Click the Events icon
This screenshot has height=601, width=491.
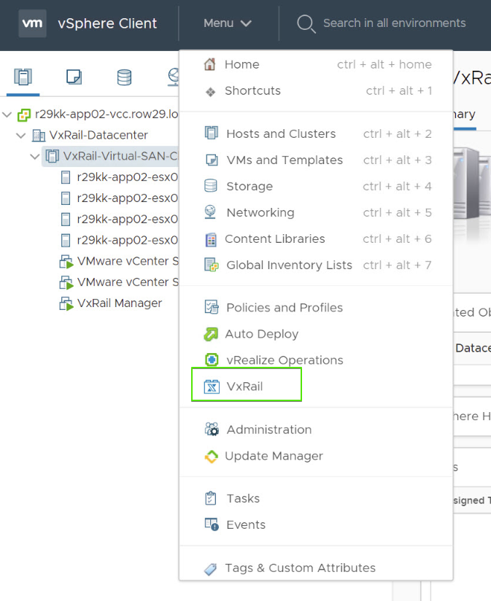(212, 524)
